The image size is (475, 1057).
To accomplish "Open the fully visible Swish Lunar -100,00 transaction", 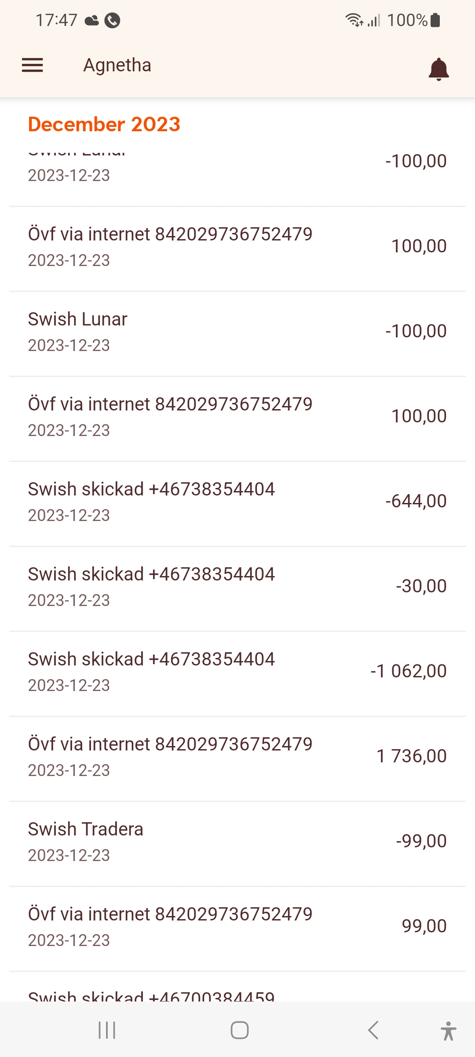I will [237, 331].
